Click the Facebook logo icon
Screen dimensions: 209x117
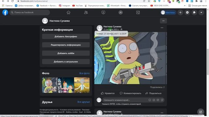[5, 12]
